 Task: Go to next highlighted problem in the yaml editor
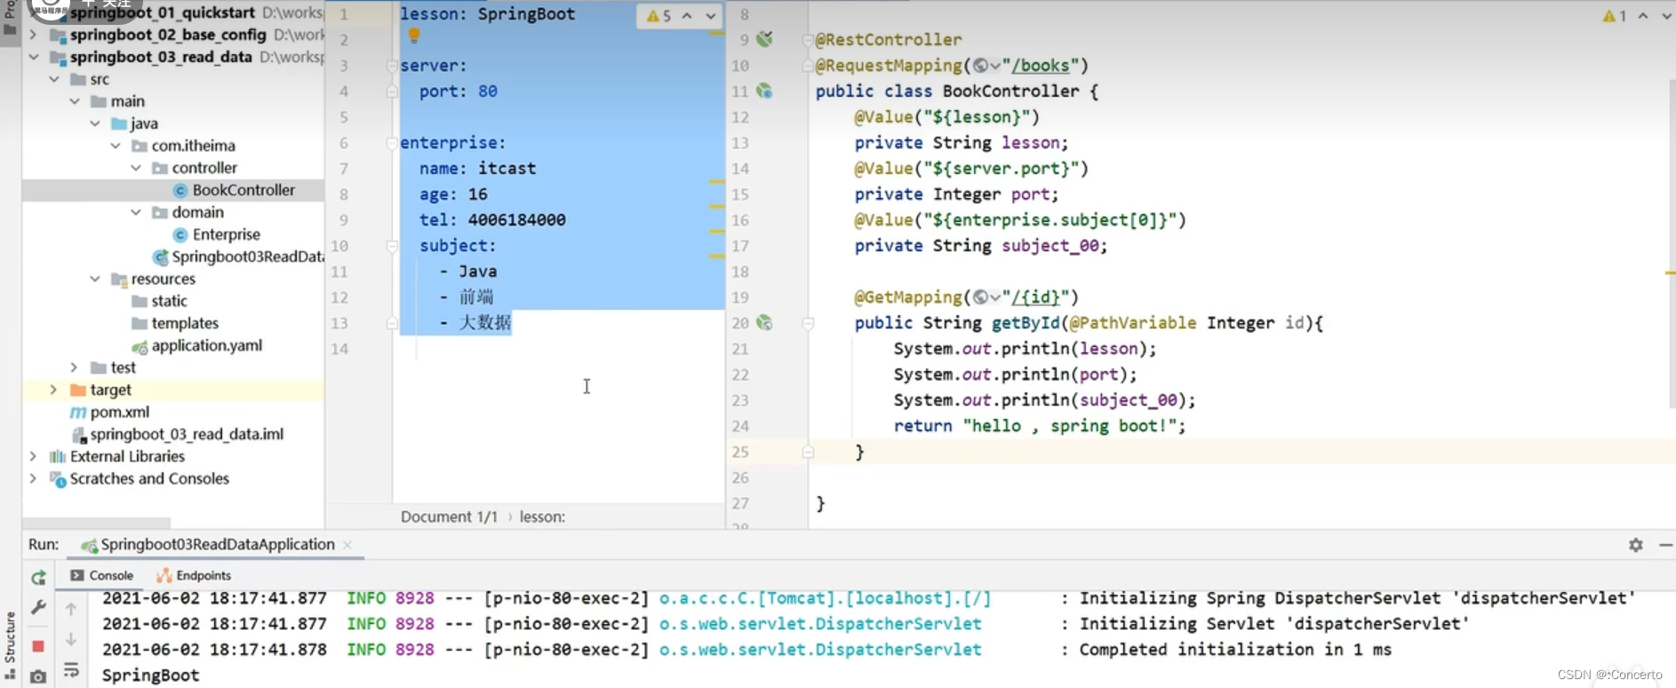tap(711, 16)
